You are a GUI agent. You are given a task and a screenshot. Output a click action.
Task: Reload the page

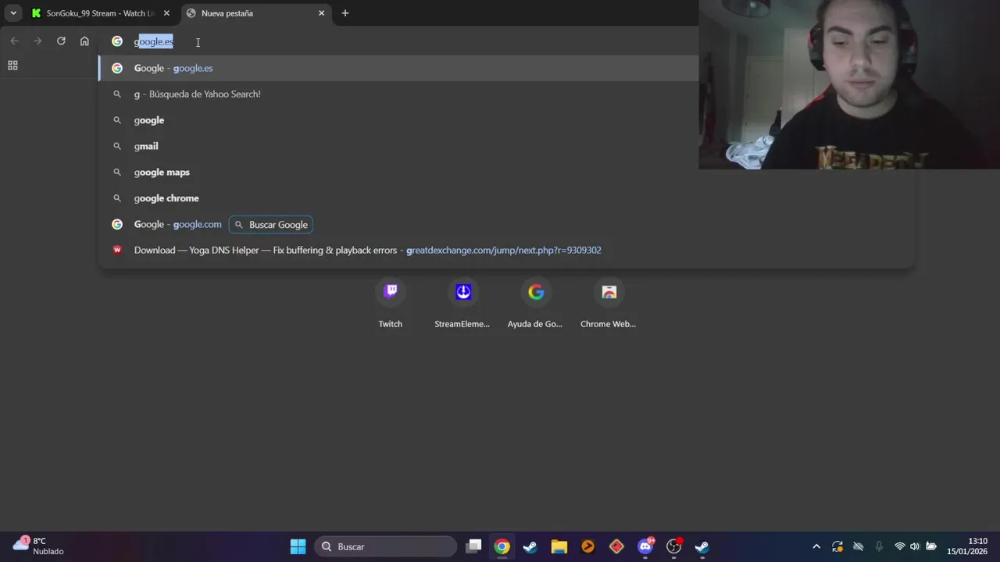[x=61, y=41]
